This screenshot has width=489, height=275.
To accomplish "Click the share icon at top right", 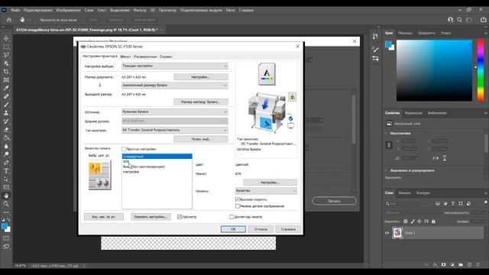I will point(483,20).
